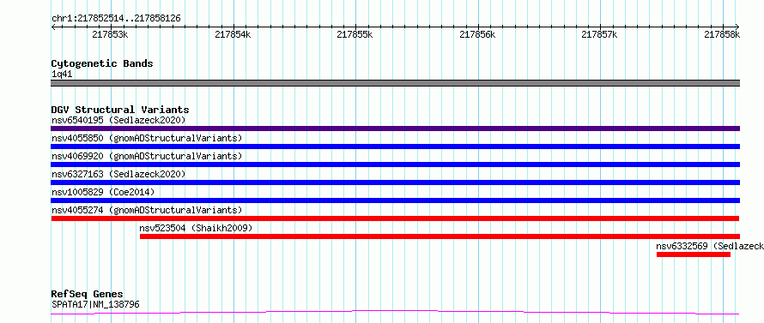Select the blue nsv6327163 variant bar
The width and height of the screenshot is (764, 323).
pos(395,182)
